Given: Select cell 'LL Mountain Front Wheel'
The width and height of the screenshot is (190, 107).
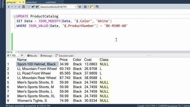Looking at the screenshot, I should point(37,69).
